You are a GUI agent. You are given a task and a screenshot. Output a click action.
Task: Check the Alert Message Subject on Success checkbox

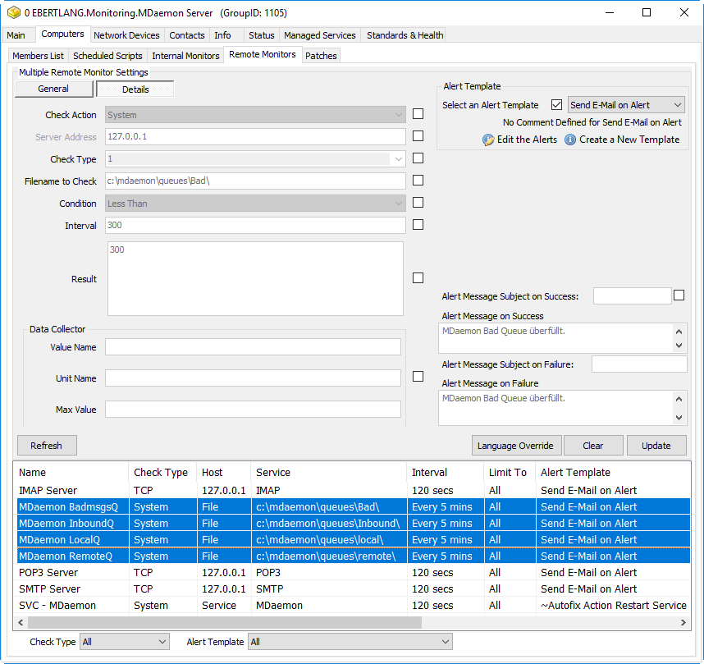pyautogui.click(x=679, y=295)
